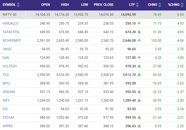
Task: Select INFY open value 1,269.00
Action: click(44, 100)
